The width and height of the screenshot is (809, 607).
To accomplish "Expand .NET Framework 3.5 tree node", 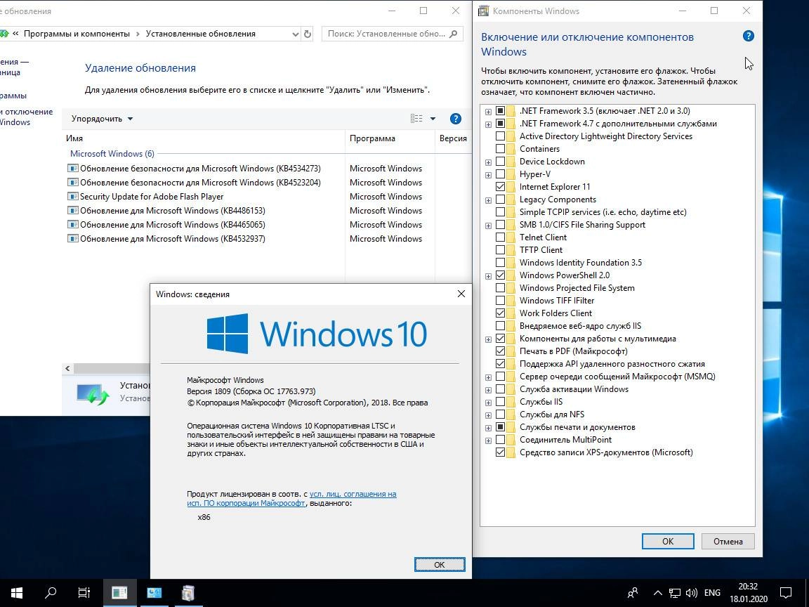I will 488,112.
